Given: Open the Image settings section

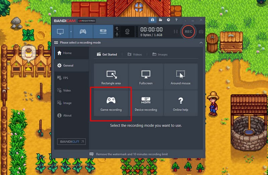Looking at the screenshot, I should (x=72, y=103).
